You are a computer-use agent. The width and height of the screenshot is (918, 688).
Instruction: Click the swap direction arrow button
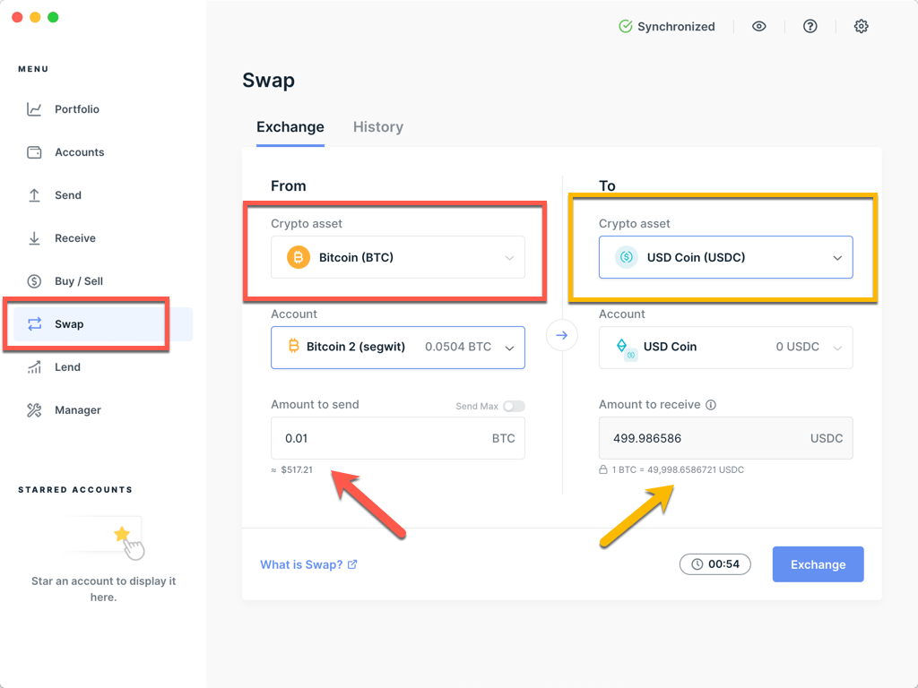click(561, 335)
